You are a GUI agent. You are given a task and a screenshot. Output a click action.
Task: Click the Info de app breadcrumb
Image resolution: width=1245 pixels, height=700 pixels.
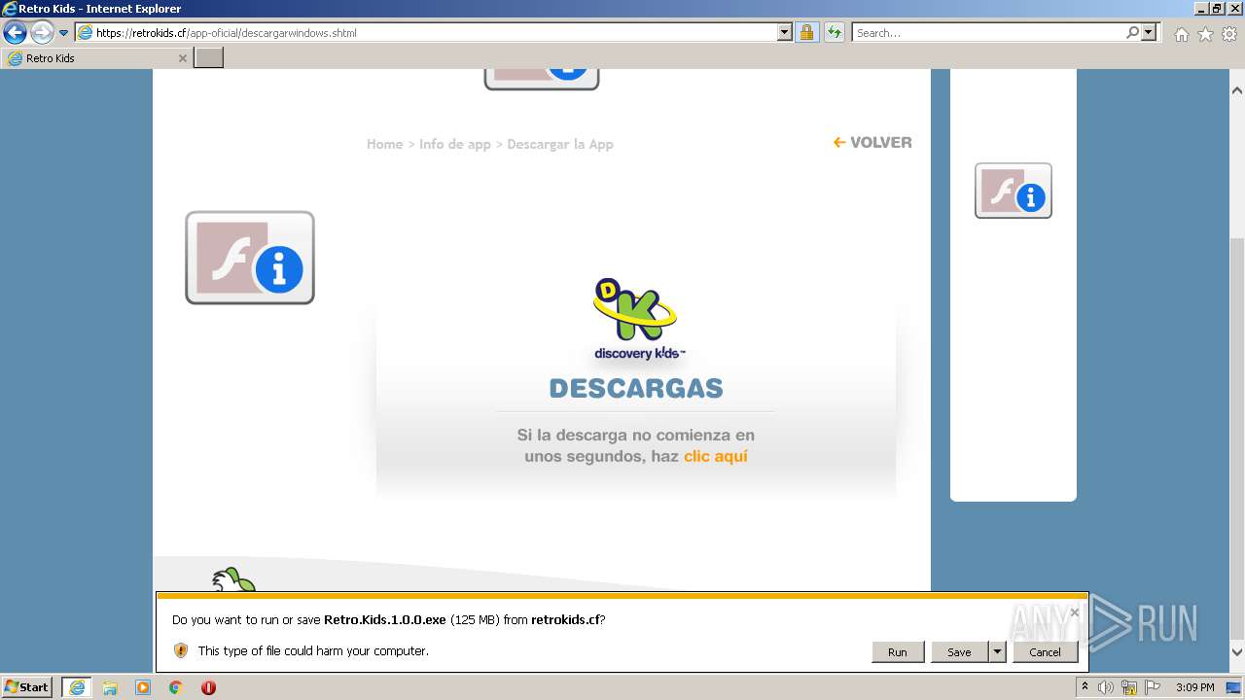tap(454, 144)
